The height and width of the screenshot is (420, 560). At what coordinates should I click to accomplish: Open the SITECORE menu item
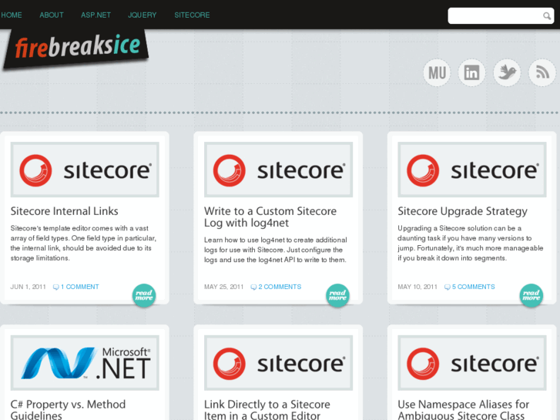[192, 15]
